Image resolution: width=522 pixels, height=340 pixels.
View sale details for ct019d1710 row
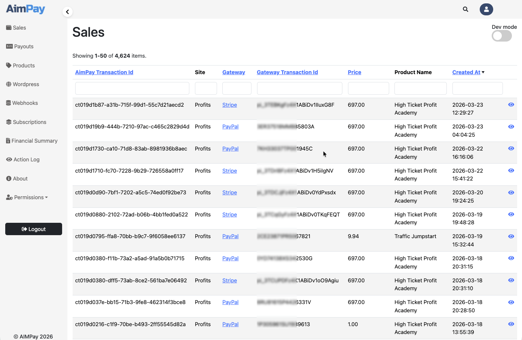click(511, 171)
